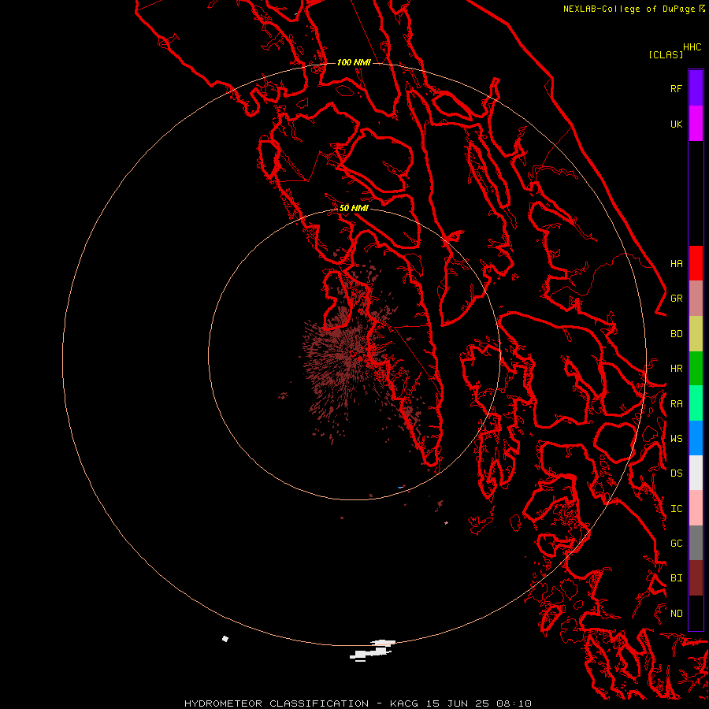Select the GR legend color block
This screenshot has height=709, width=709.
point(696,299)
